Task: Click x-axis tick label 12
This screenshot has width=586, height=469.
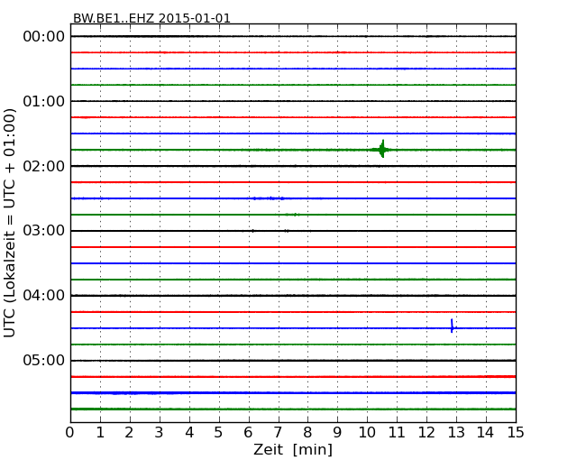Action: (x=426, y=433)
